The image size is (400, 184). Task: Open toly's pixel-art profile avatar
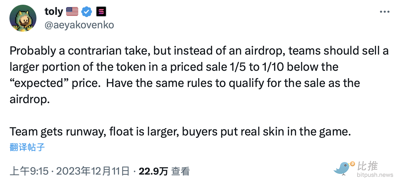click(x=23, y=19)
